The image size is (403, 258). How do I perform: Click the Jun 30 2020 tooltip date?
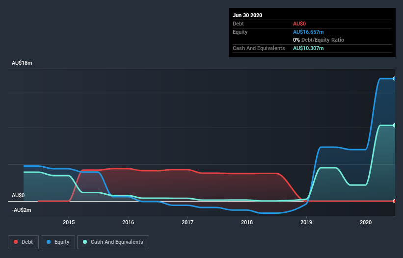pyautogui.click(x=247, y=15)
